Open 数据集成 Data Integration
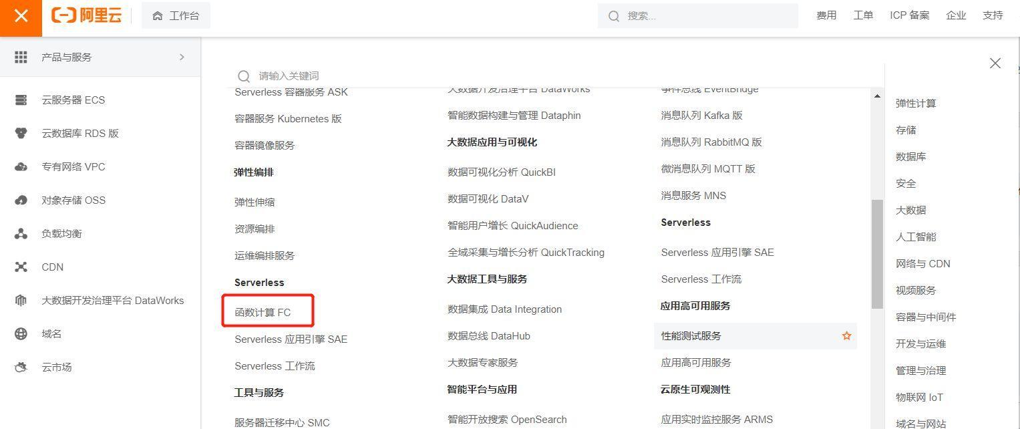1020x429 pixels. (505, 309)
